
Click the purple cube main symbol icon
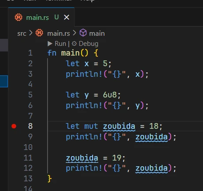tap(83, 33)
